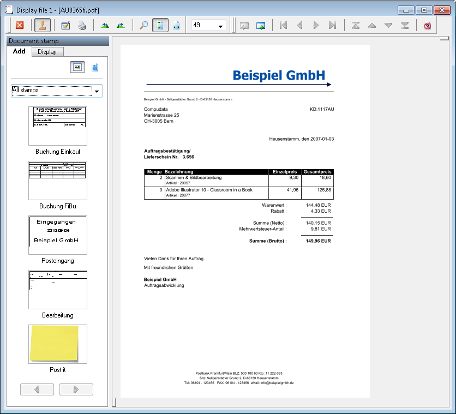Viewport: 456px width, 414px height.
Task: Click the Document stamp panel header
Action: 58,41
